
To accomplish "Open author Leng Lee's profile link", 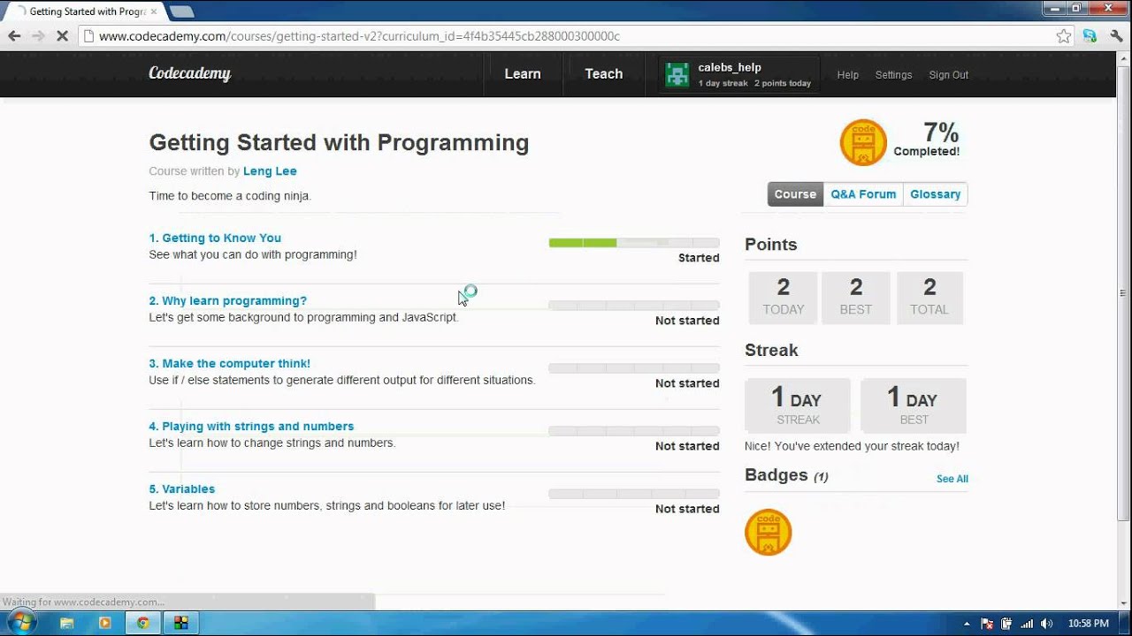I will click(270, 171).
